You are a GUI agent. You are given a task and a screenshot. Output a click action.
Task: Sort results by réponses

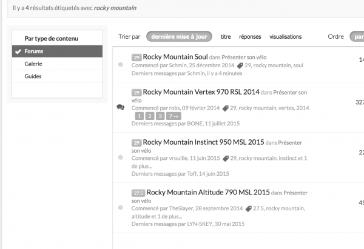click(250, 36)
